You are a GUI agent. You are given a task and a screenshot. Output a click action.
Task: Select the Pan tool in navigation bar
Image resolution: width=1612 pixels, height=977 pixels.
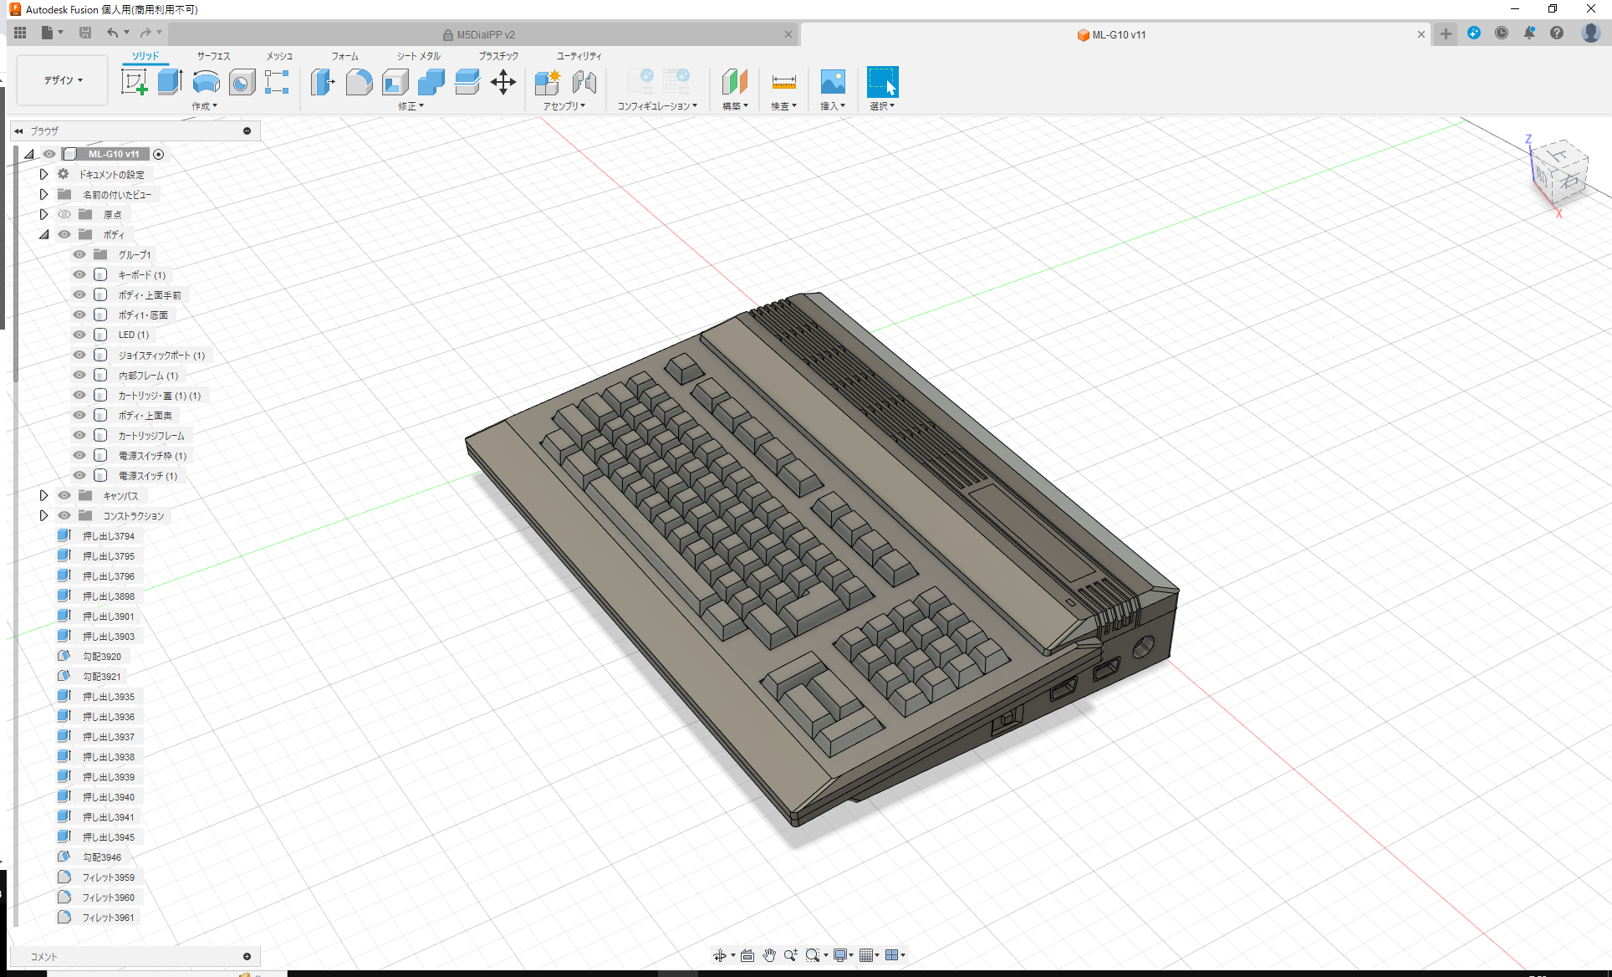coord(768,954)
